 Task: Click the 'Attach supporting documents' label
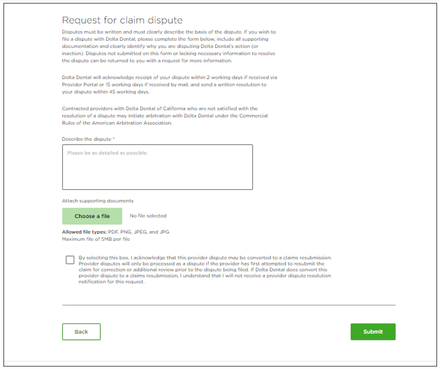pyautogui.click(x=98, y=201)
